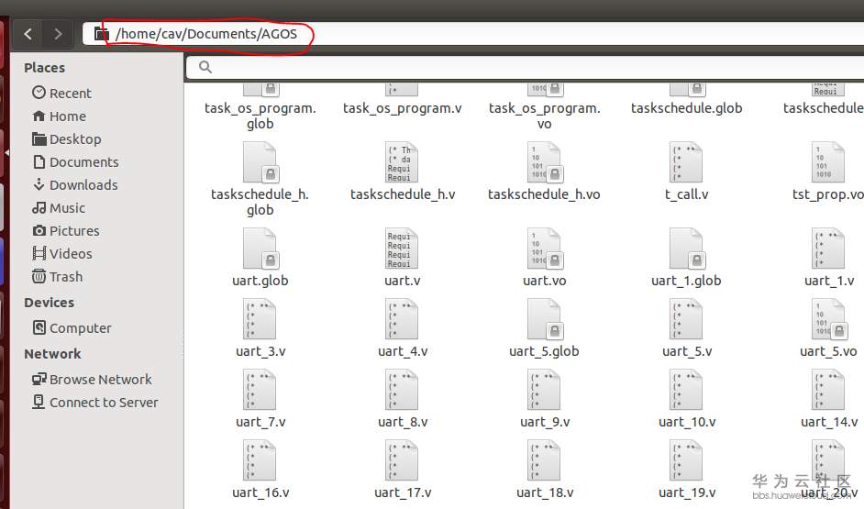
Task: Open Trash in the sidebar
Action: click(57, 277)
